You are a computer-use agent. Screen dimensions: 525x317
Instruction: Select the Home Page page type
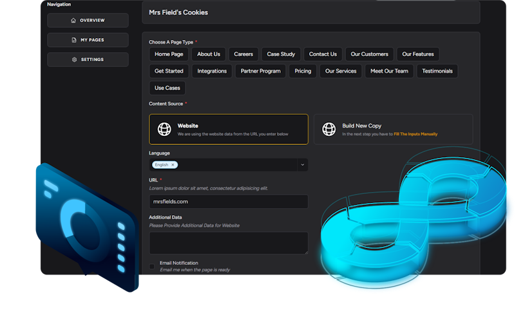169,54
